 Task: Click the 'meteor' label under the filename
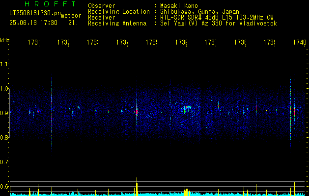pos(71,16)
